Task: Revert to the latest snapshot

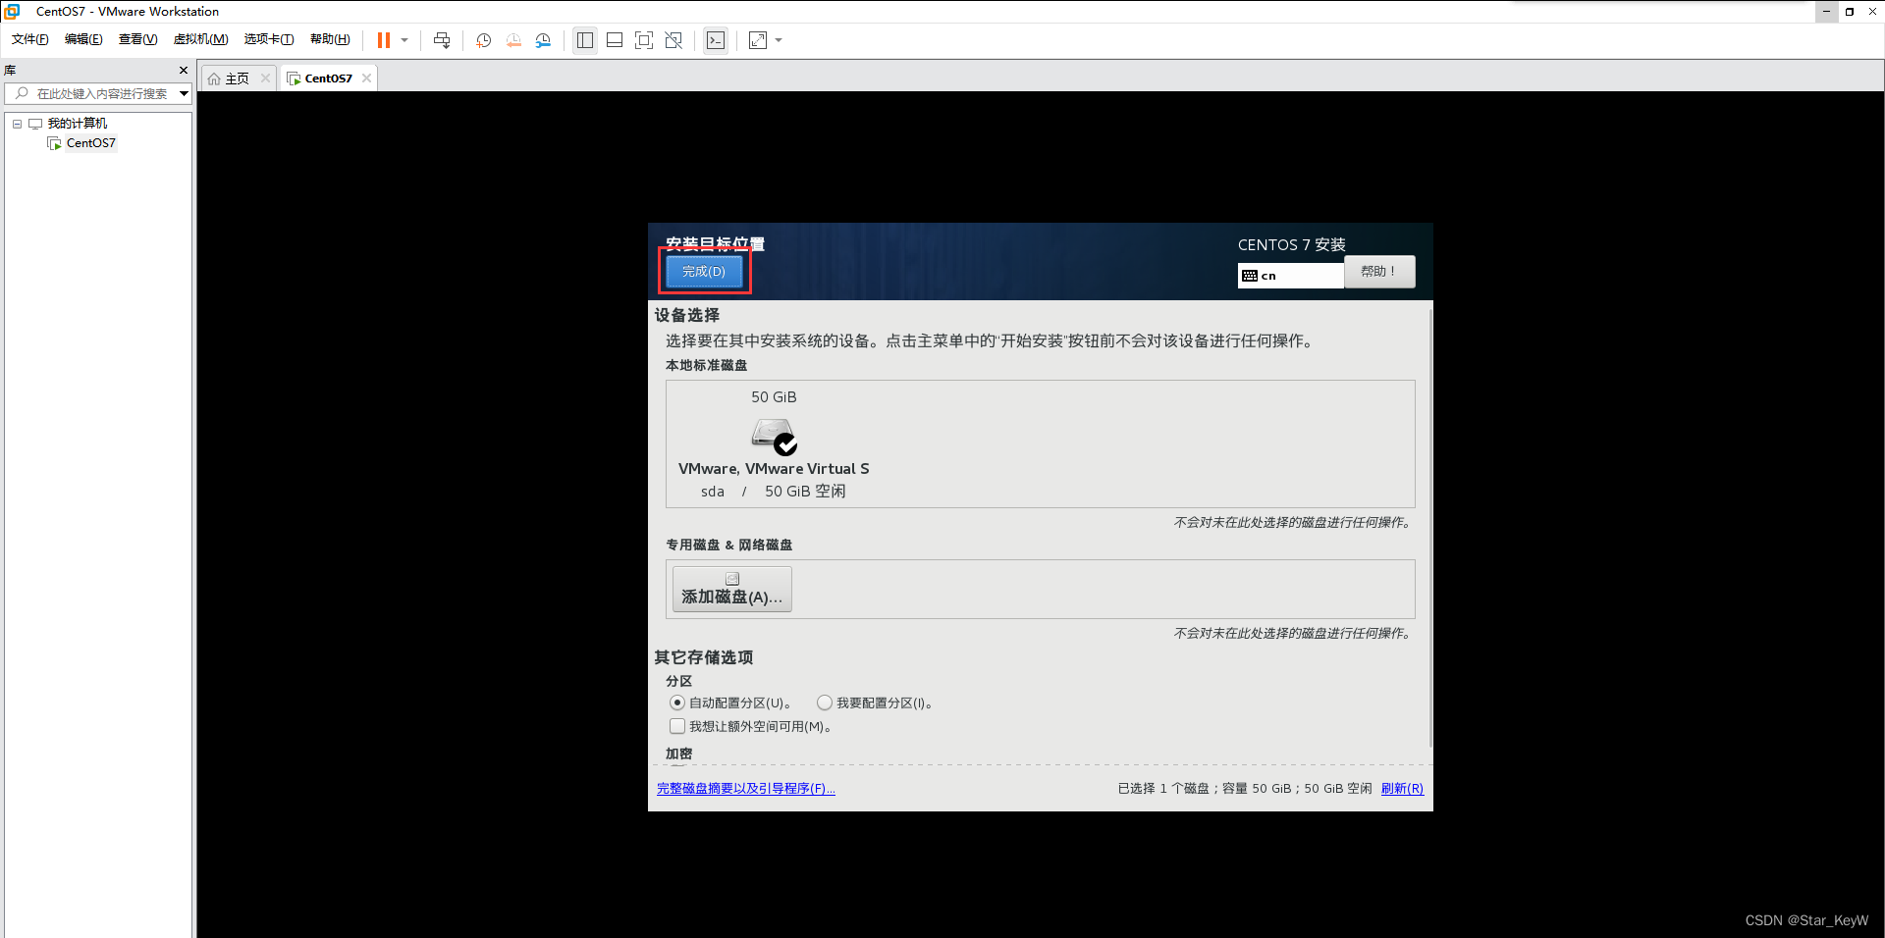Action: (512, 40)
